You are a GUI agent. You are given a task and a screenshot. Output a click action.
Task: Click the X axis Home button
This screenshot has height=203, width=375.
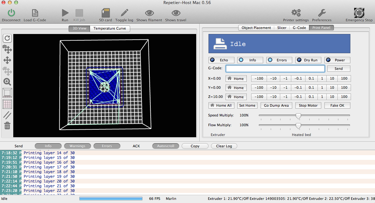click(236, 78)
